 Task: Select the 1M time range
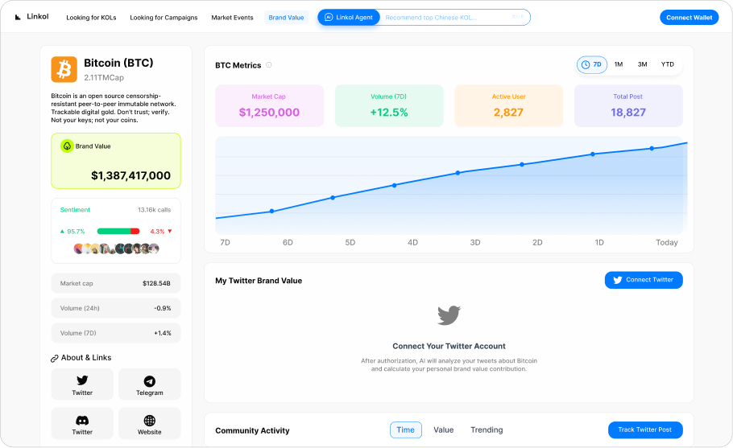pos(619,64)
